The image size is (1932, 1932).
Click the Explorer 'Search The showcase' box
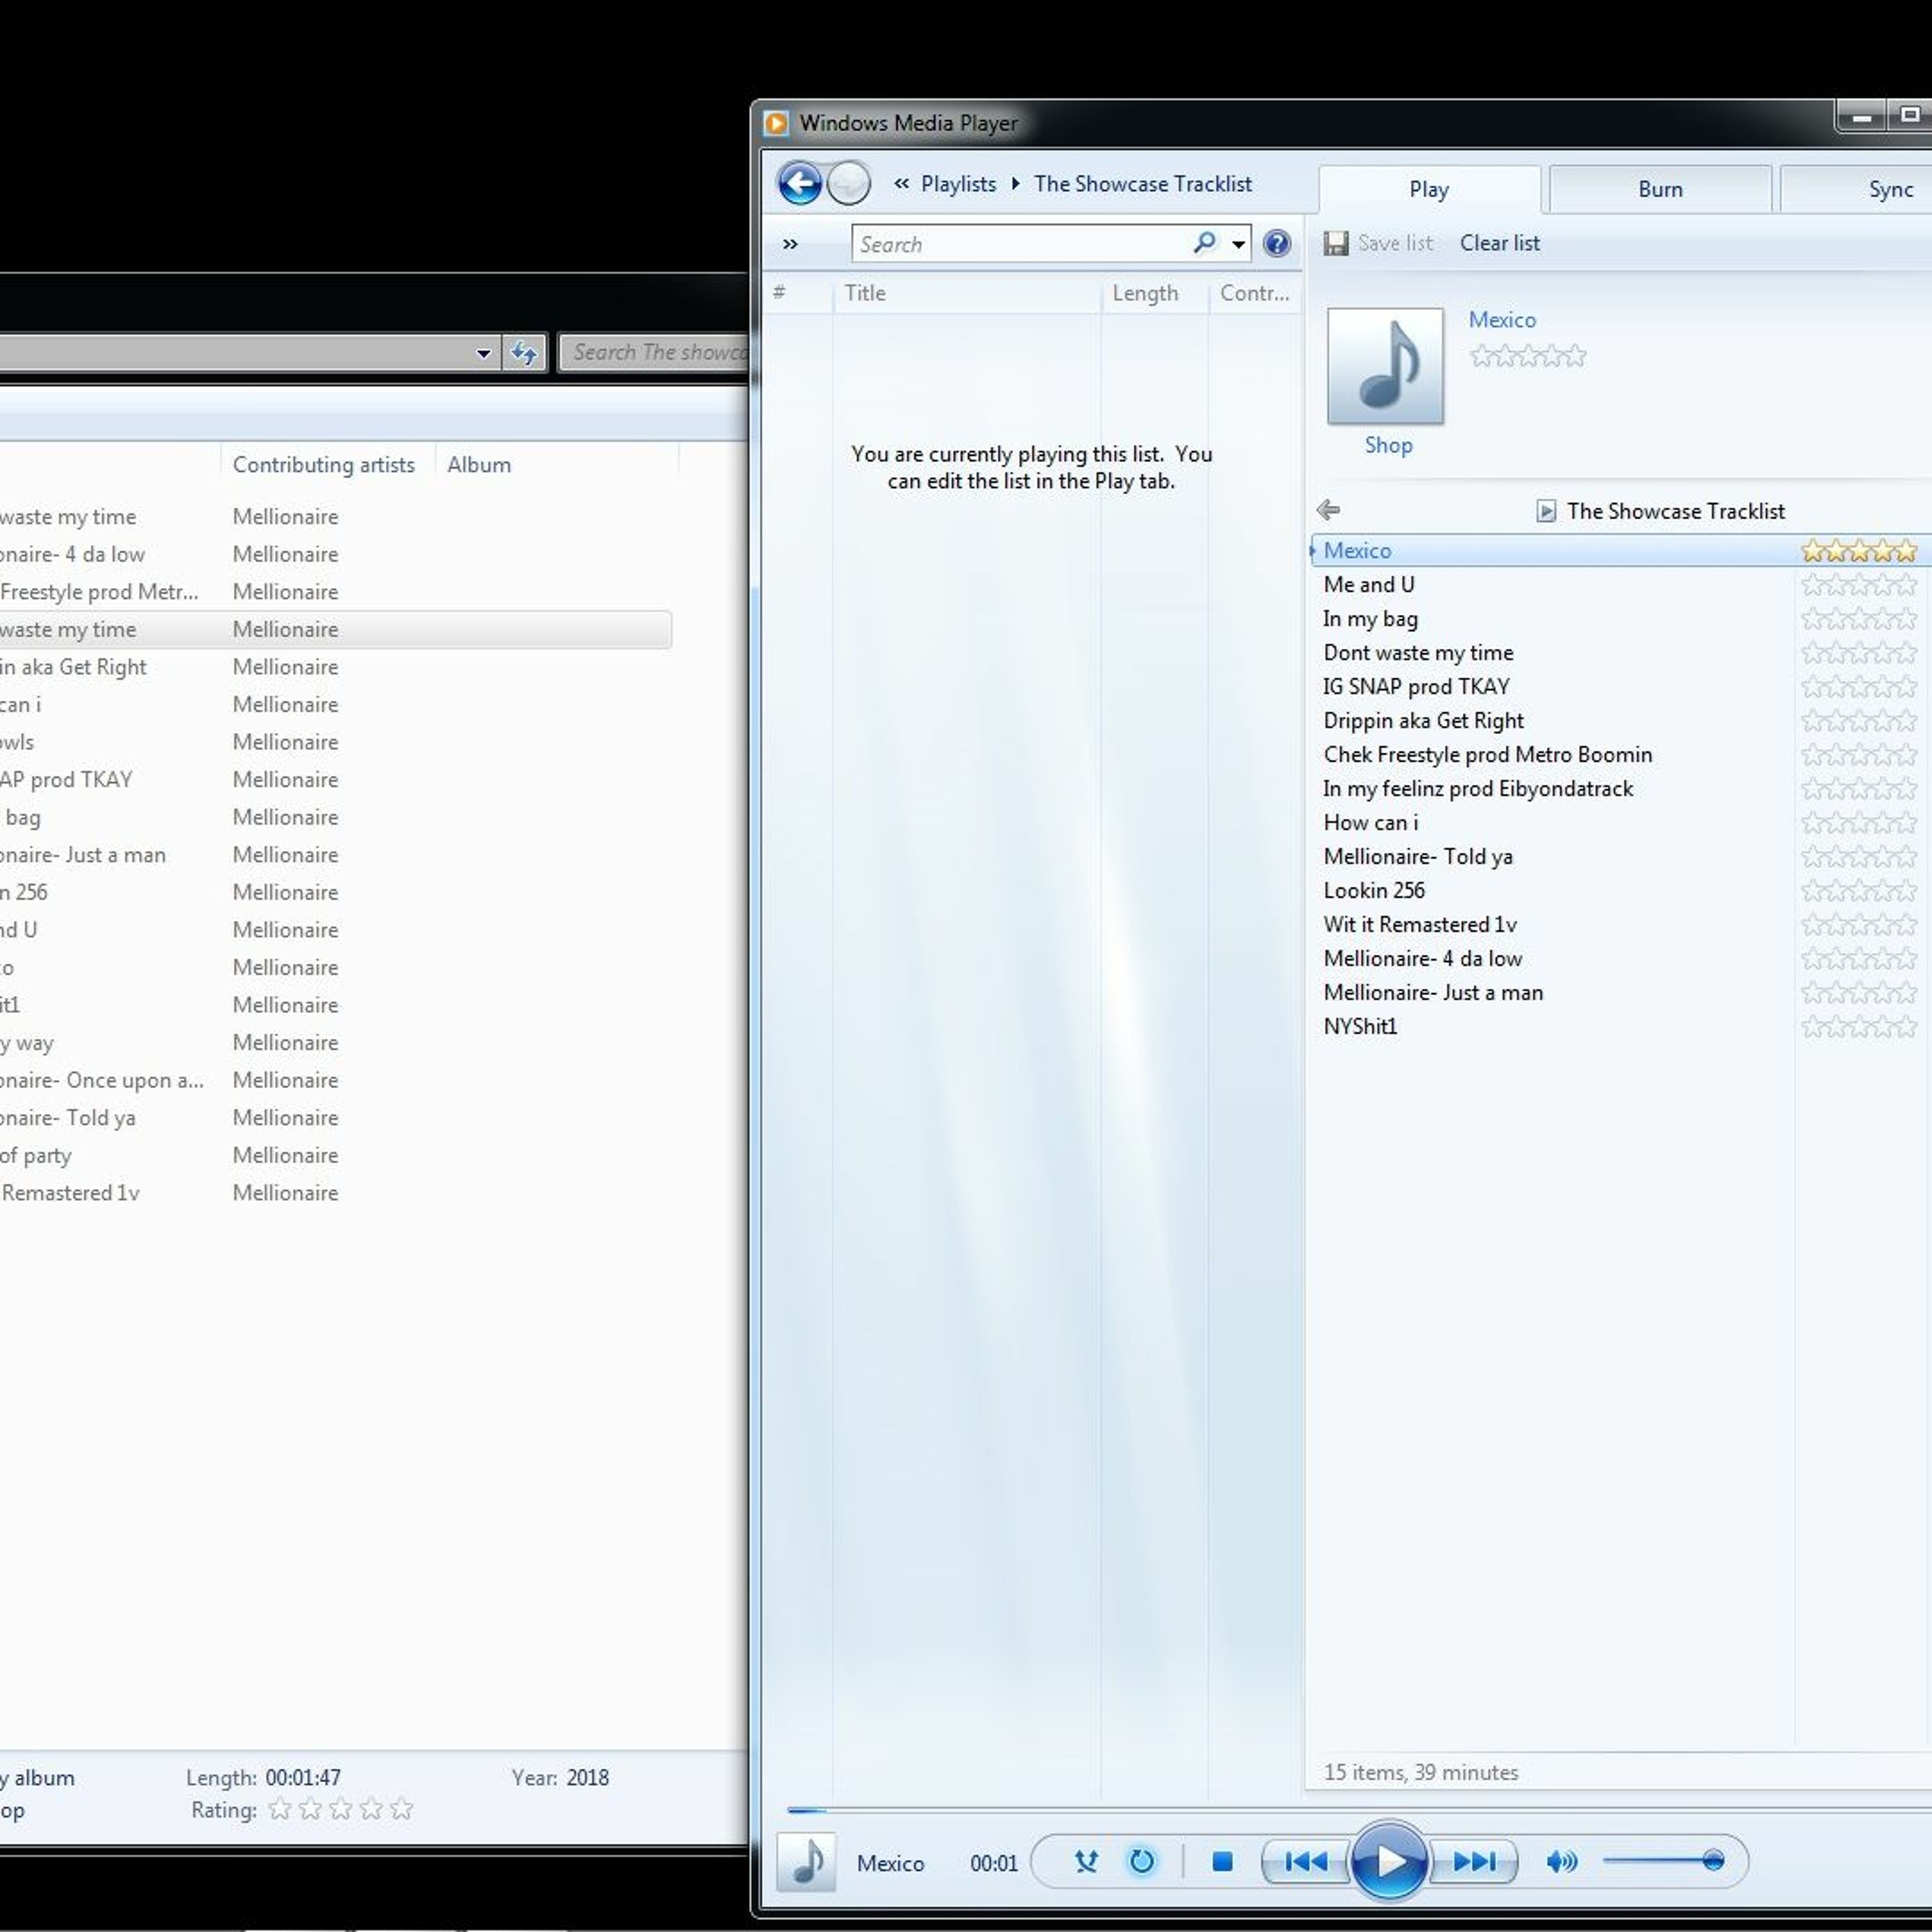pos(654,352)
